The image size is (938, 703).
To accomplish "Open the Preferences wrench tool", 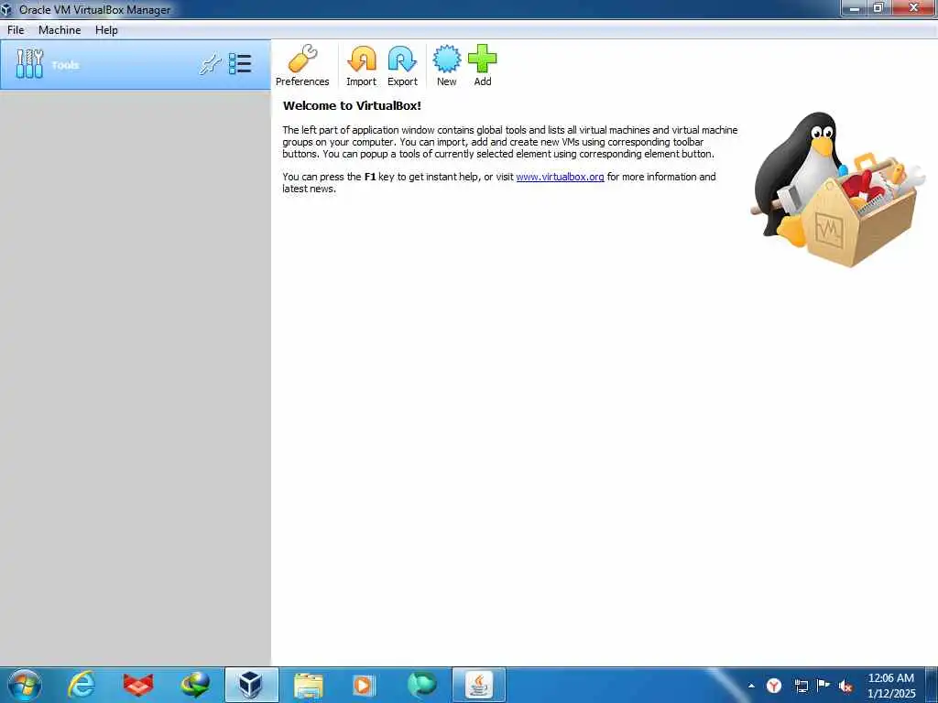I will pos(302,66).
